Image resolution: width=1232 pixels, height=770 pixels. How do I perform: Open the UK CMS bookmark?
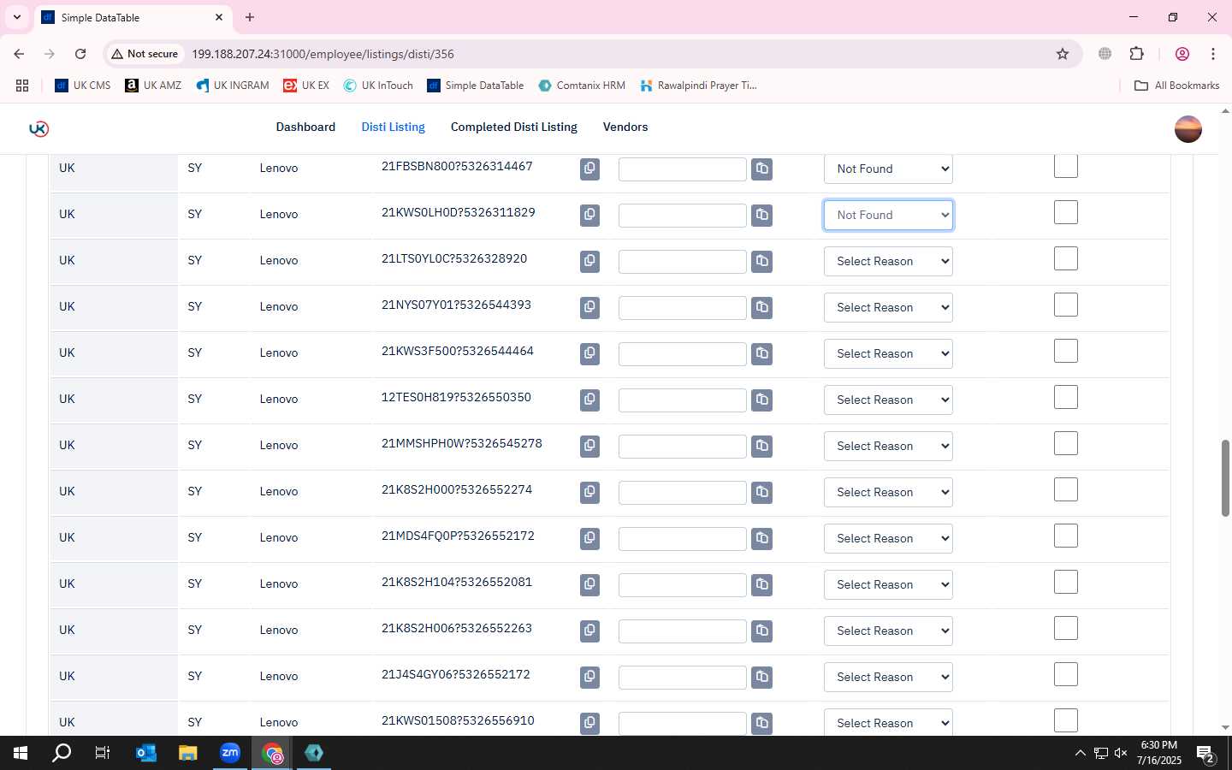click(x=83, y=86)
